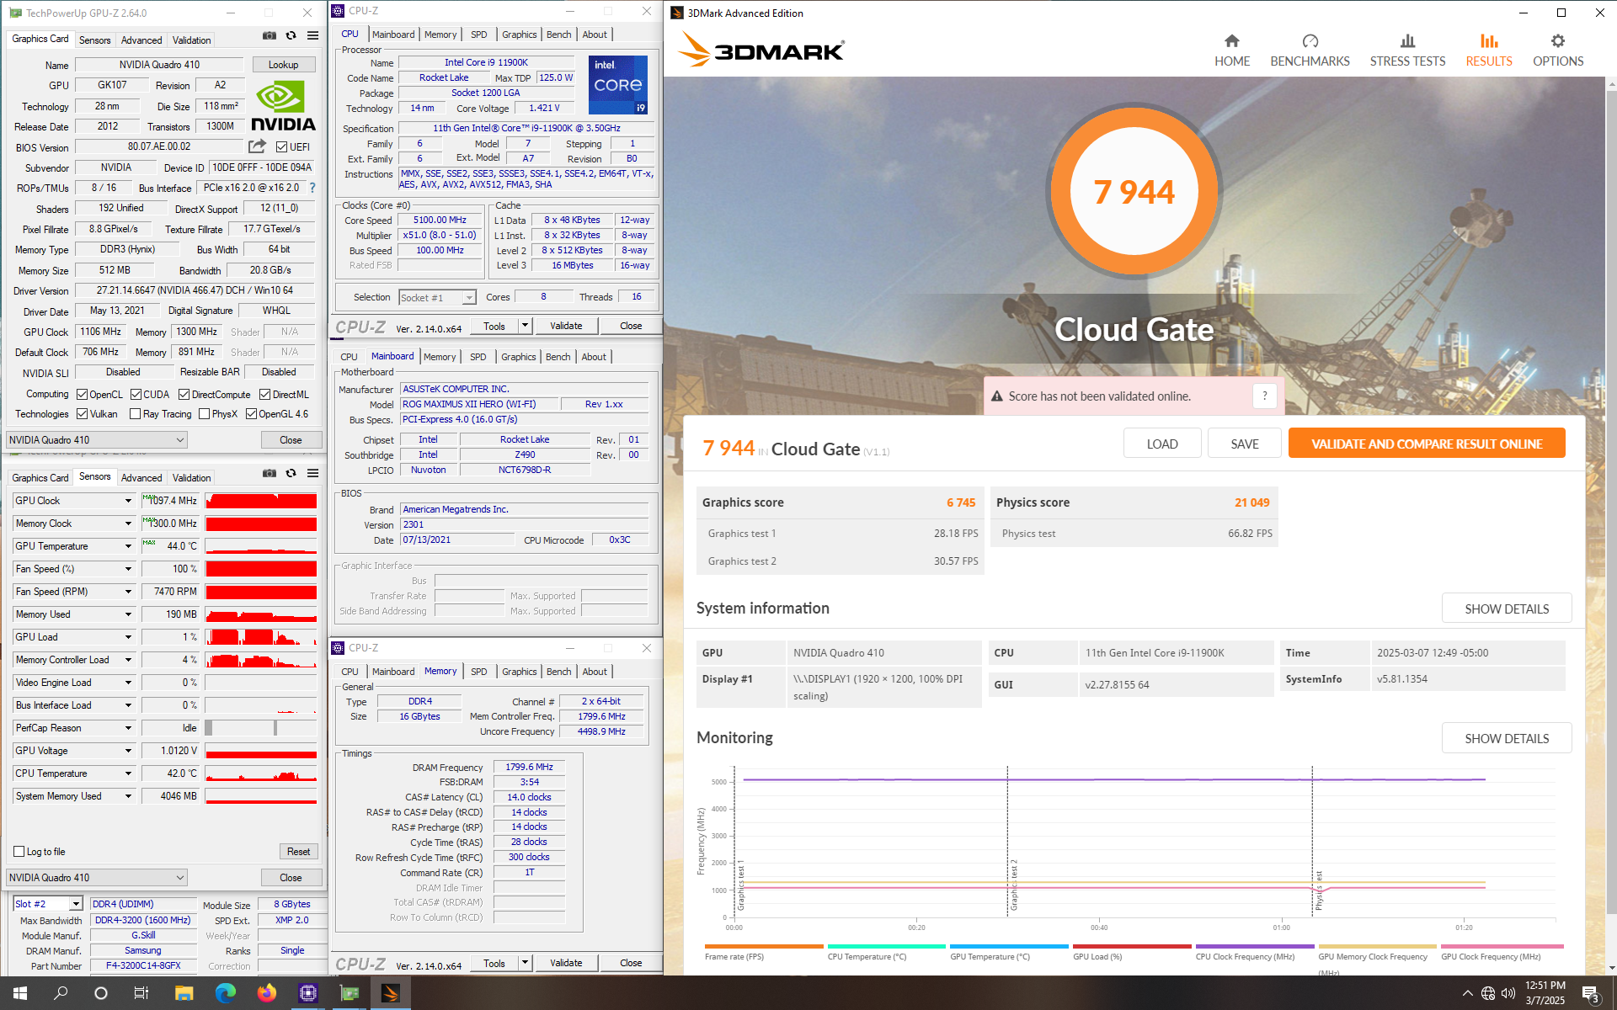Image resolution: width=1617 pixels, height=1010 pixels.
Task: Click VALIDATE AND COMPARE RESULT ONLINE
Action: (x=1426, y=444)
